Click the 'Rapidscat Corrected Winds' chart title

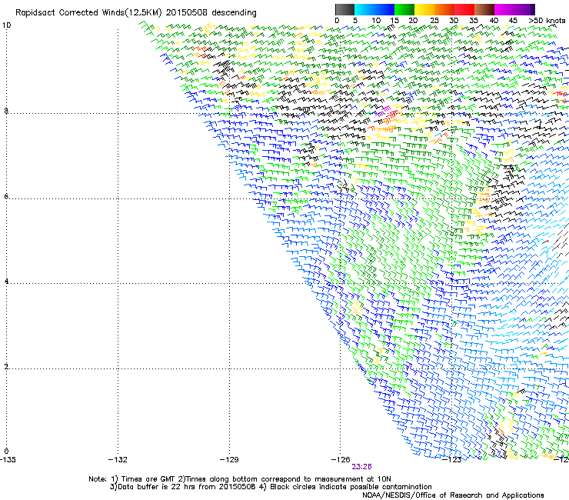coord(136,13)
